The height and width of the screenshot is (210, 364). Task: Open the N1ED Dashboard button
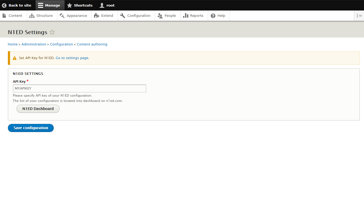tap(38, 109)
